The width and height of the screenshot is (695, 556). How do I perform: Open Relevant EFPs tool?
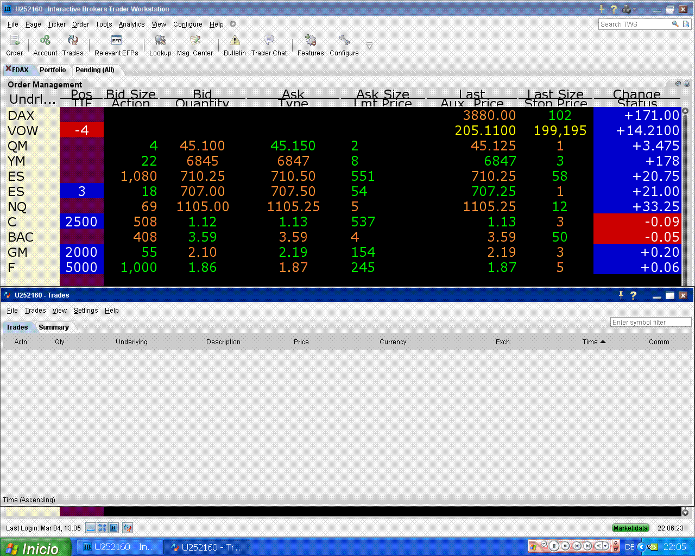click(116, 46)
